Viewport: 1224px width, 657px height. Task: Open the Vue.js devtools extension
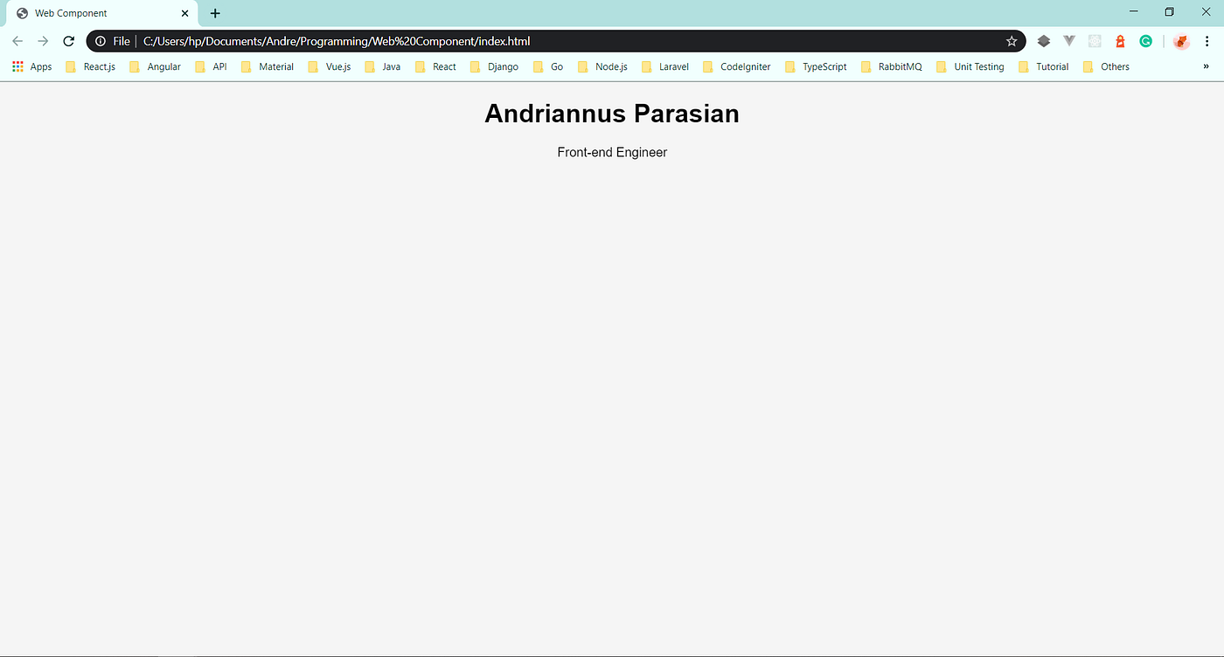pyautogui.click(x=1068, y=40)
